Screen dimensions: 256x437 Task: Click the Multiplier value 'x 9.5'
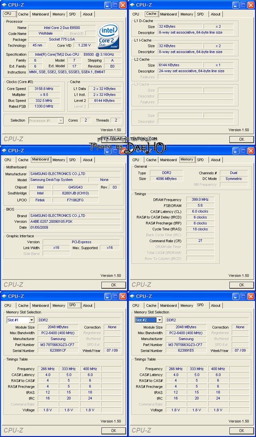pyautogui.click(x=44, y=94)
